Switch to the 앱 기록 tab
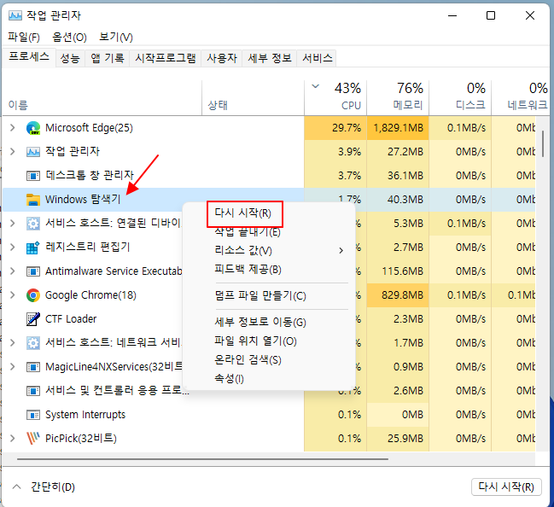This screenshot has height=507, width=554. click(107, 58)
